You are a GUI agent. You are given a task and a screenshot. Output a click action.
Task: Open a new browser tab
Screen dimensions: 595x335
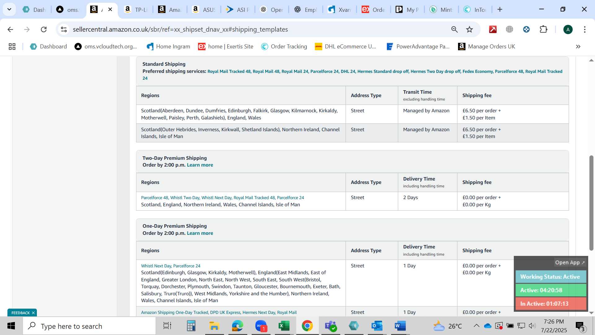pos(500,9)
